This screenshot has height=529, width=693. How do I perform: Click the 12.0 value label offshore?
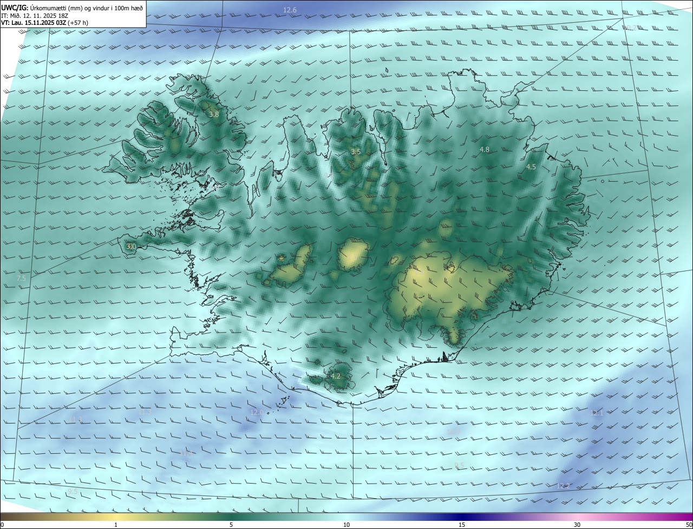coord(257,412)
